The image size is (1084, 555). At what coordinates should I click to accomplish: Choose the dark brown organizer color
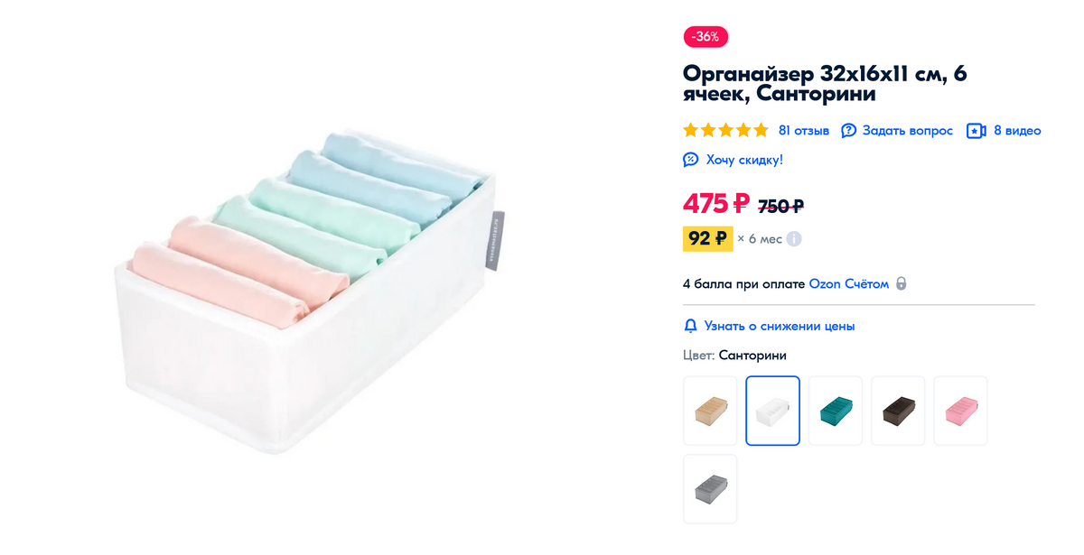(x=898, y=411)
